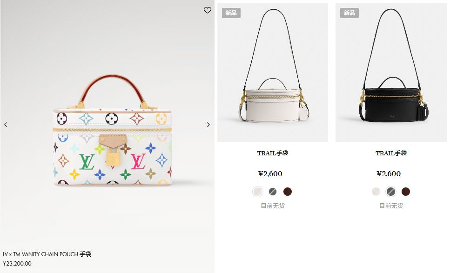Select the brown swatch under the black bag
The height and width of the screenshot is (273, 450).
[406, 192]
